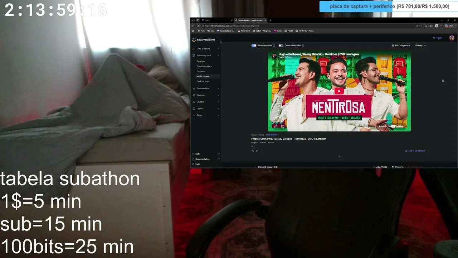Open the browser tab list dropdown
This screenshot has height=258, width=458.
(193, 20)
